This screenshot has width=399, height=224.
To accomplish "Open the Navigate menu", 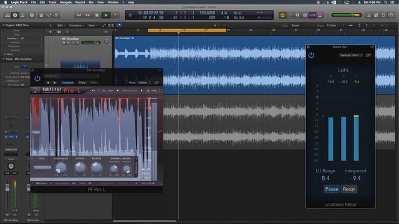I will click(x=65, y=2).
